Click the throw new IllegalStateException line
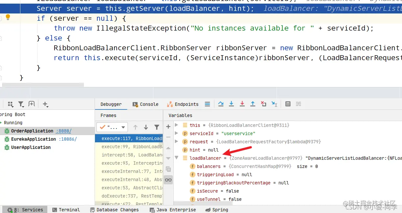 214,28
